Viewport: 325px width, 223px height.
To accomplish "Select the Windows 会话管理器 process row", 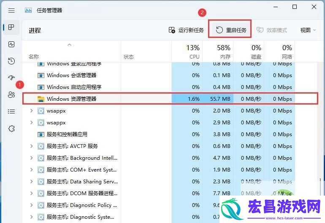I will [159, 75].
